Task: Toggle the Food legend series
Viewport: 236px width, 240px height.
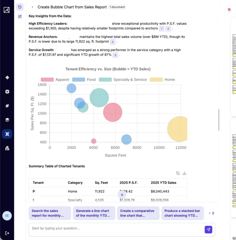Action: (x=84, y=80)
